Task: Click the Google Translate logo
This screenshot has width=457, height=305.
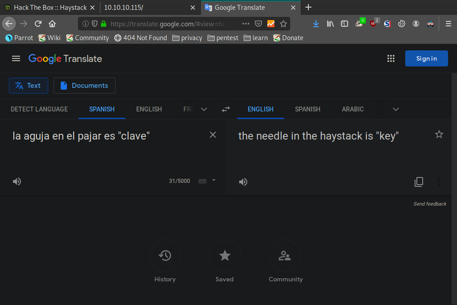Action: tap(65, 58)
